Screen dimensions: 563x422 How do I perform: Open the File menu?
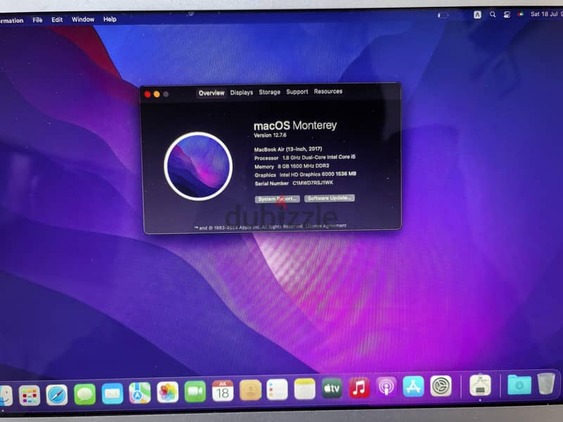tap(38, 20)
